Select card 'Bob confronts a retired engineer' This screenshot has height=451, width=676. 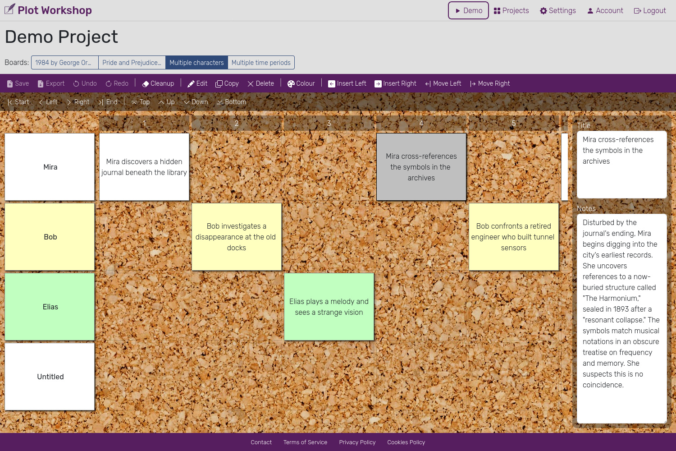point(514,237)
